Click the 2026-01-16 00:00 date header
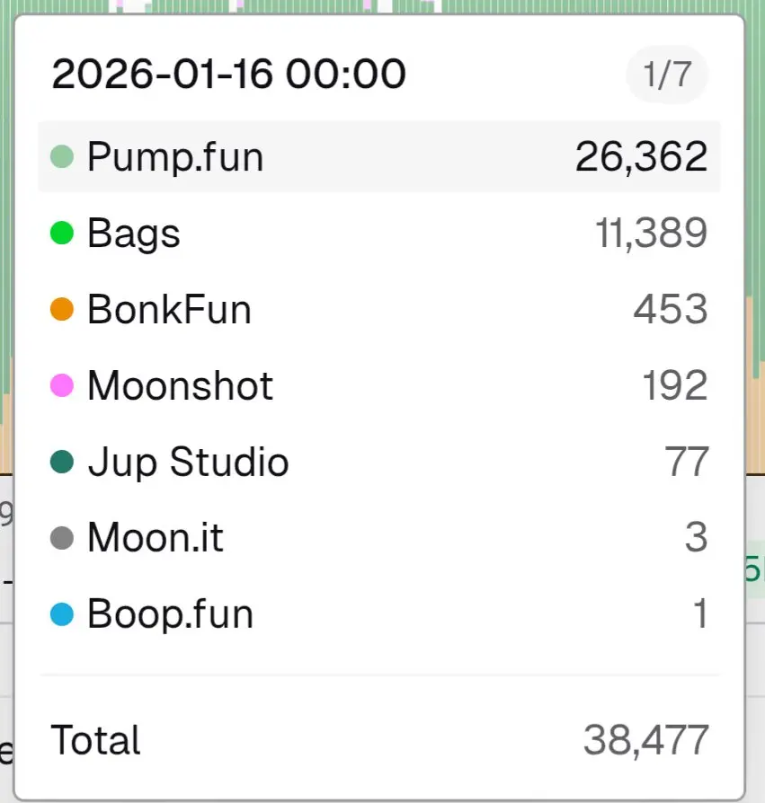765x803 pixels. click(x=229, y=75)
